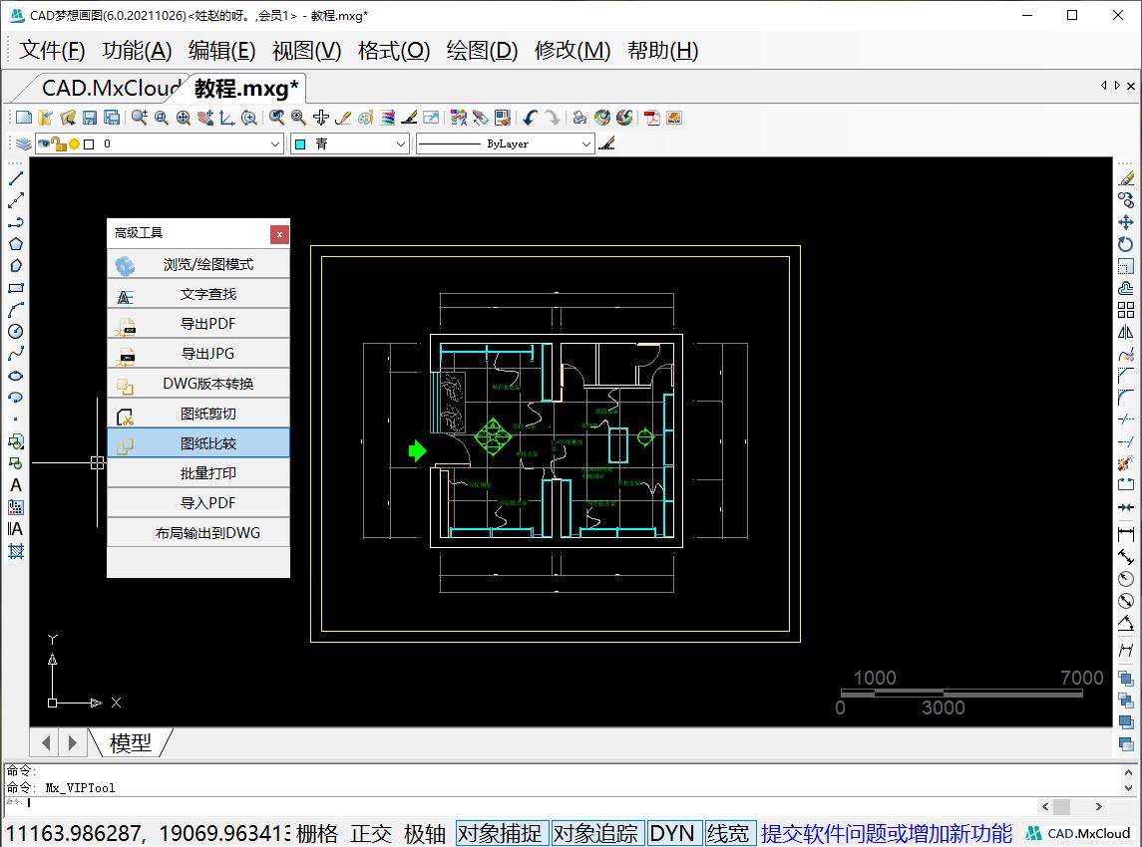Toggle 对象捕捉 in the status bar
The image size is (1142, 847).
502,834
